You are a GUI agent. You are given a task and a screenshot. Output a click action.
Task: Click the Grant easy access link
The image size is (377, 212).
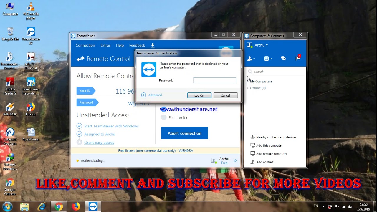(99, 143)
